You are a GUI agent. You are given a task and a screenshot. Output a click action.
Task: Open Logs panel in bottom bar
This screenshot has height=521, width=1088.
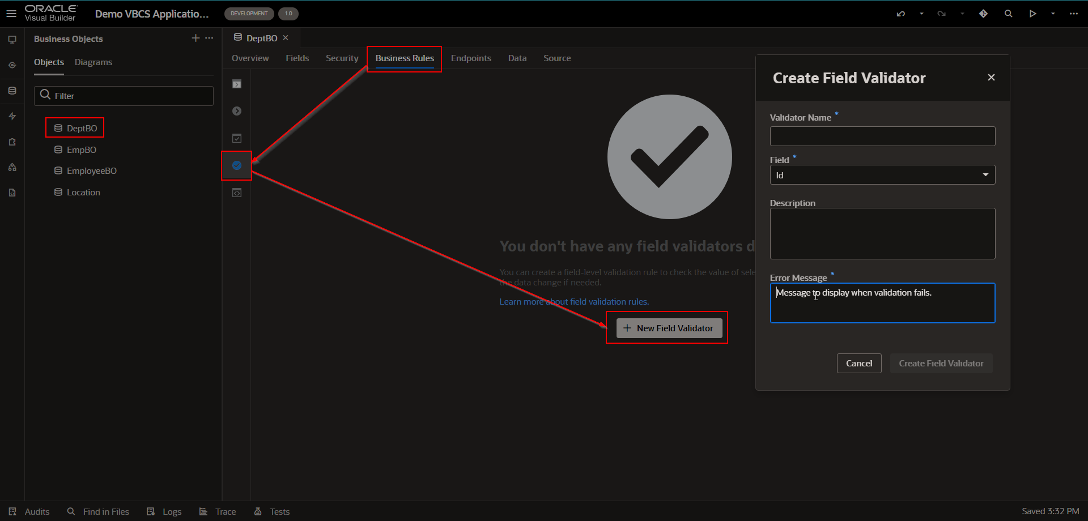[164, 511]
